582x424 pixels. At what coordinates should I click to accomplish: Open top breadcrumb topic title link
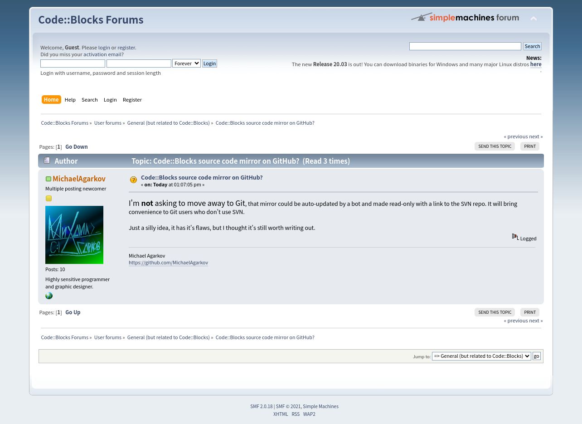tap(265, 123)
